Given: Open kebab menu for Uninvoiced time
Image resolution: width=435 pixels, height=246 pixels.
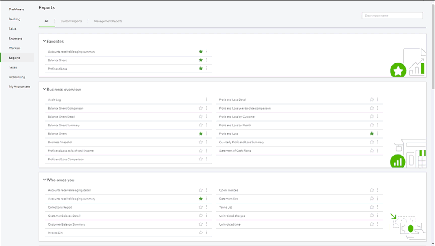Looking at the screenshot, I should click(377, 224).
